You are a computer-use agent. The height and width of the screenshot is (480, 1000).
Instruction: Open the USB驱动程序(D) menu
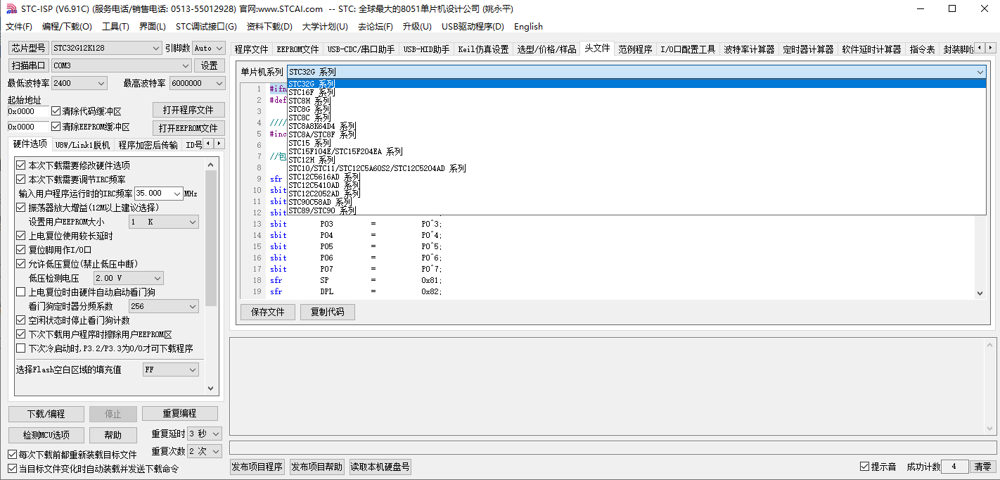click(x=473, y=27)
